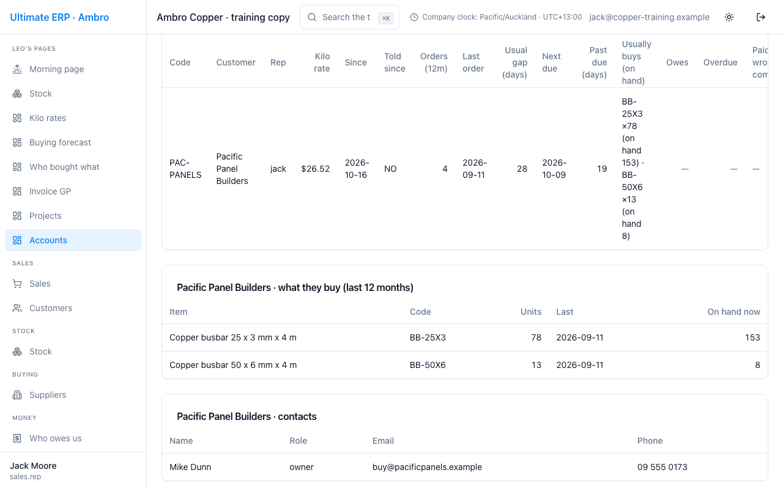The width and height of the screenshot is (783, 489).
Task: Click the Stock icon under the STOCK section
Action: pos(17,351)
